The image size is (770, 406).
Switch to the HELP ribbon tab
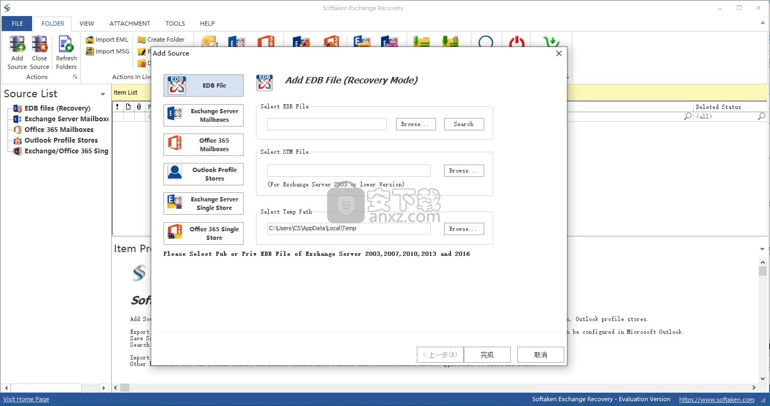tap(207, 24)
